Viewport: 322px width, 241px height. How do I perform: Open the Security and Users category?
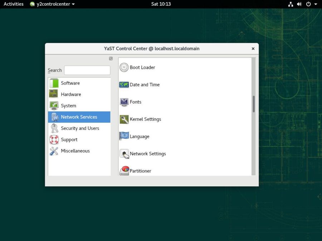pyautogui.click(x=79, y=128)
